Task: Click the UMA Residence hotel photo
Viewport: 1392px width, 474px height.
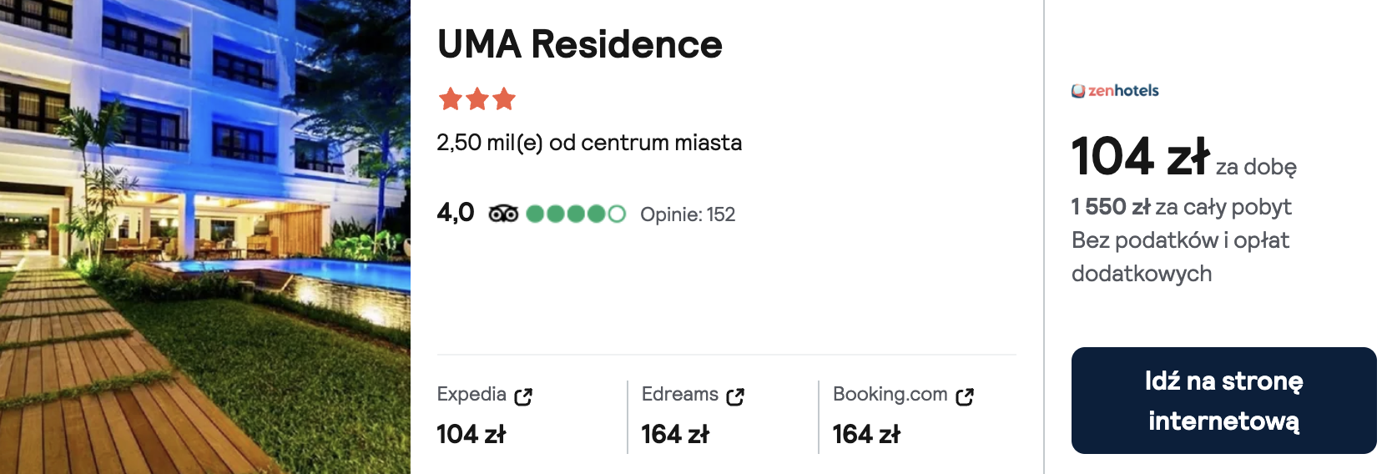Action: [x=205, y=237]
